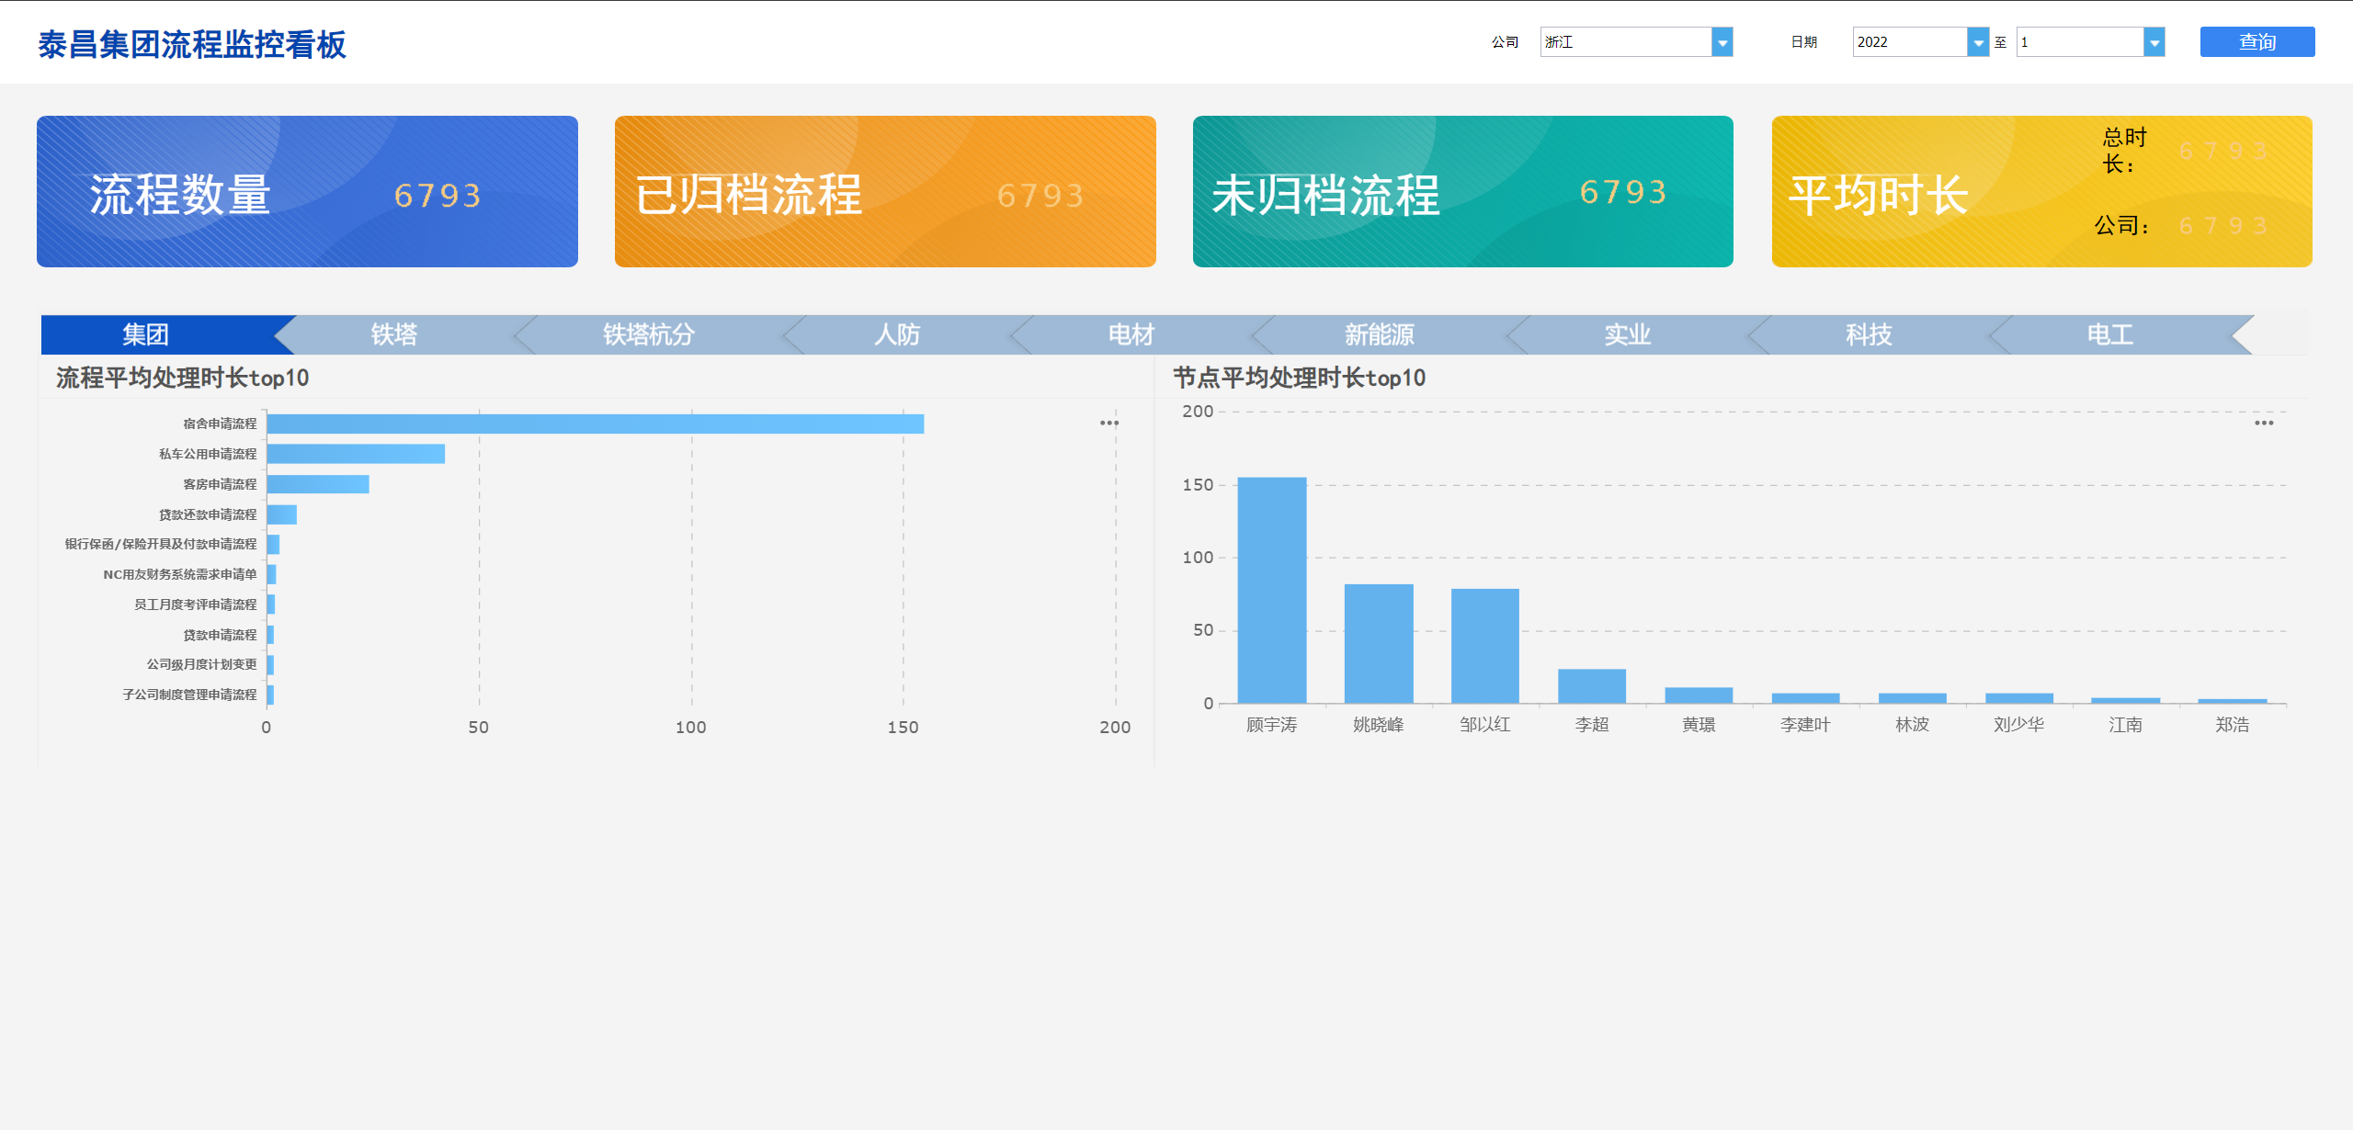Click the 查询 button
The width and height of the screenshot is (2353, 1130).
pos(2256,42)
